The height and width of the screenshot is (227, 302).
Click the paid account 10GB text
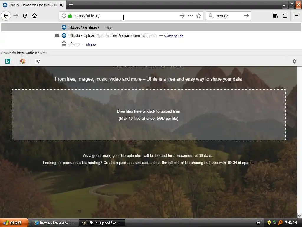148,163
